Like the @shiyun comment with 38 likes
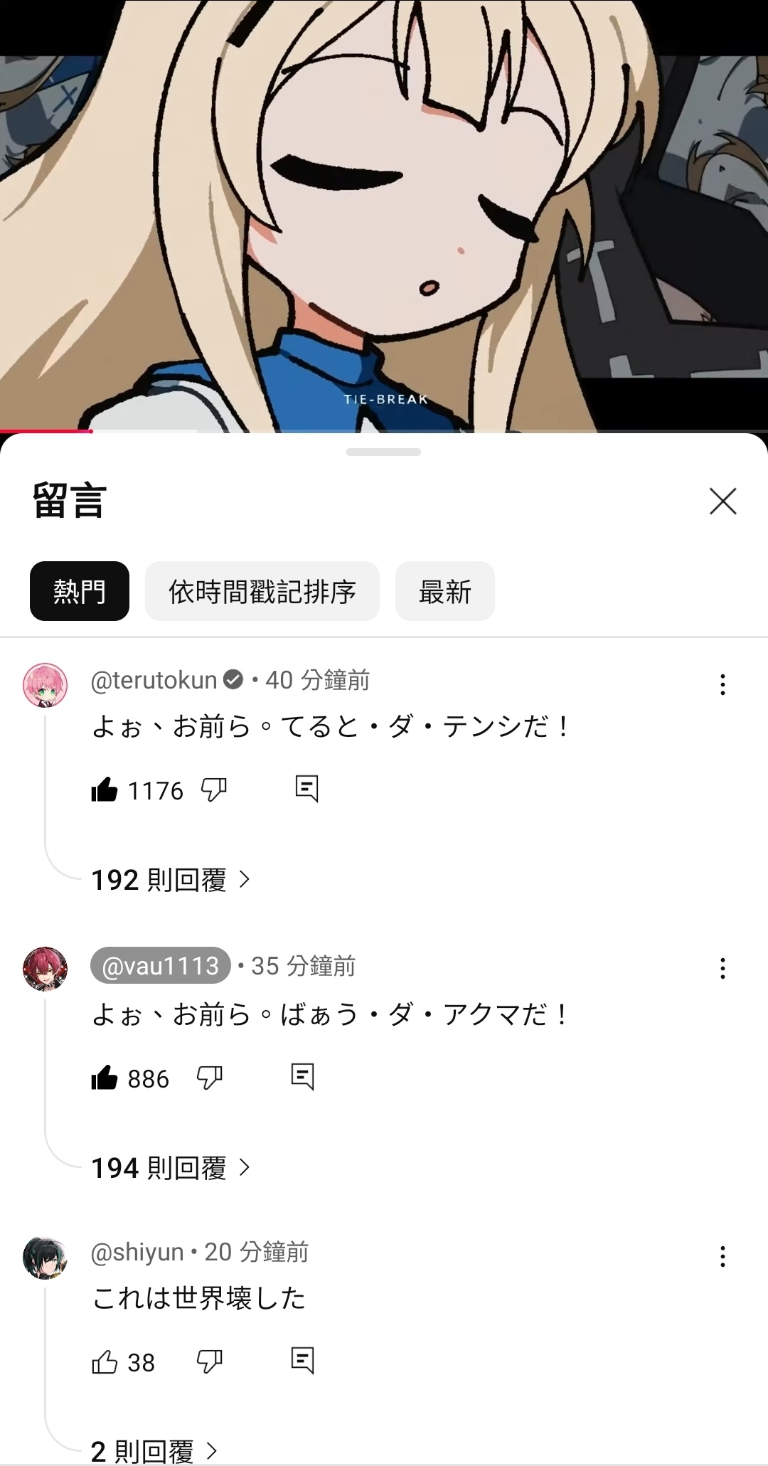Viewport: 768px width, 1466px height. coord(105,1361)
